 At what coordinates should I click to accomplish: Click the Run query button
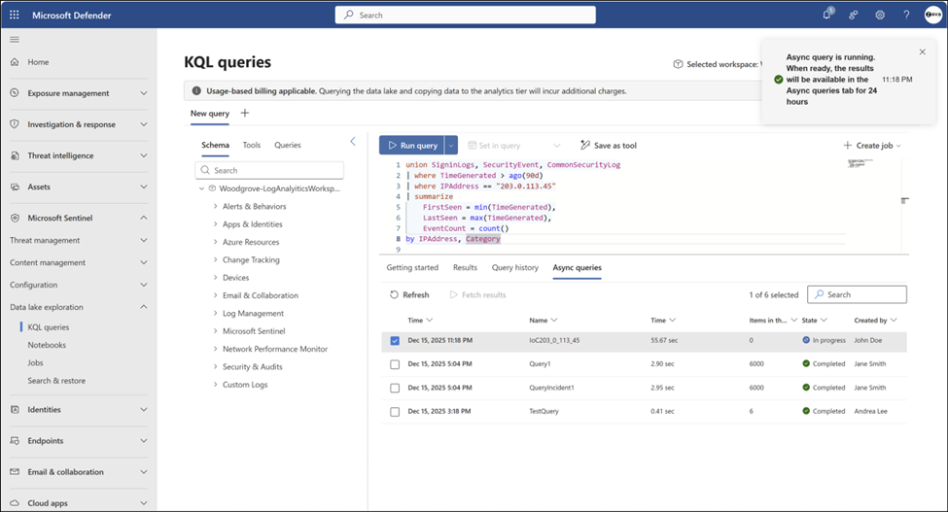point(411,145)
